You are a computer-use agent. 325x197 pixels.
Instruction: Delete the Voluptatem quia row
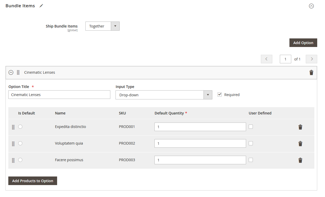point(300,144)
